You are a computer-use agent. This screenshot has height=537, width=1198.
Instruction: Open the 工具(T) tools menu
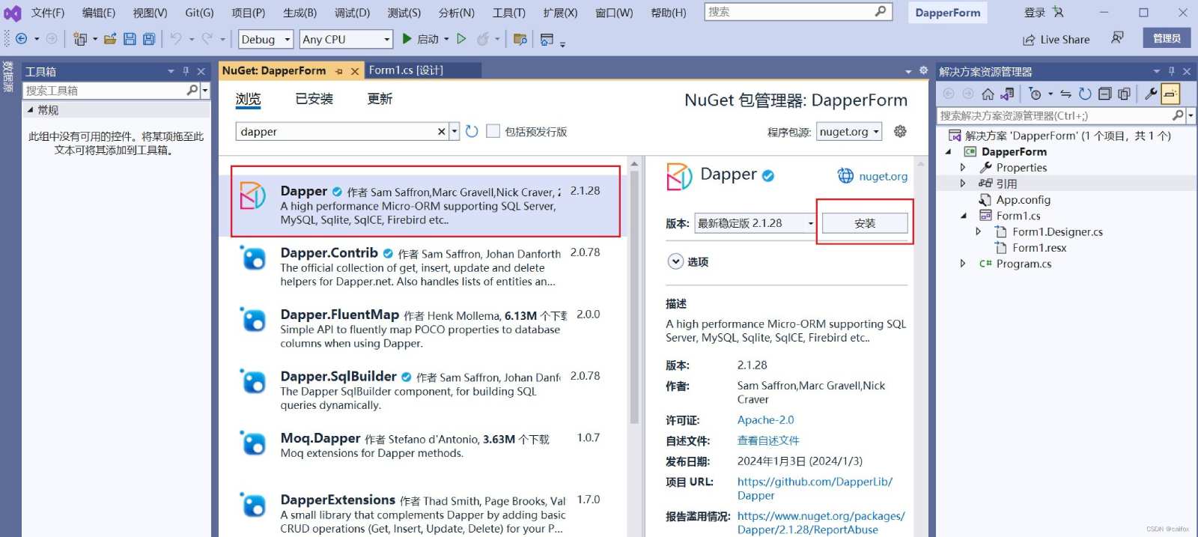pos(508,13)
